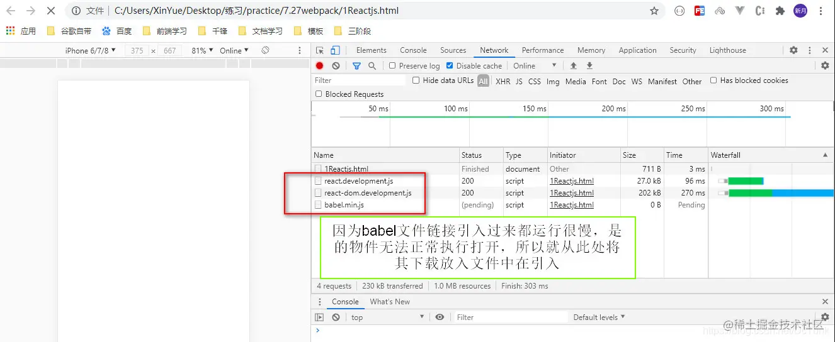
Task: Open console context top dropdown
Action: point(387,317)
